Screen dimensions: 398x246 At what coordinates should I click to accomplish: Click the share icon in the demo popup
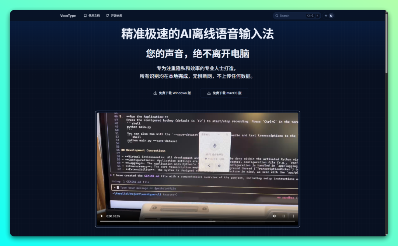tap(209, 165)
